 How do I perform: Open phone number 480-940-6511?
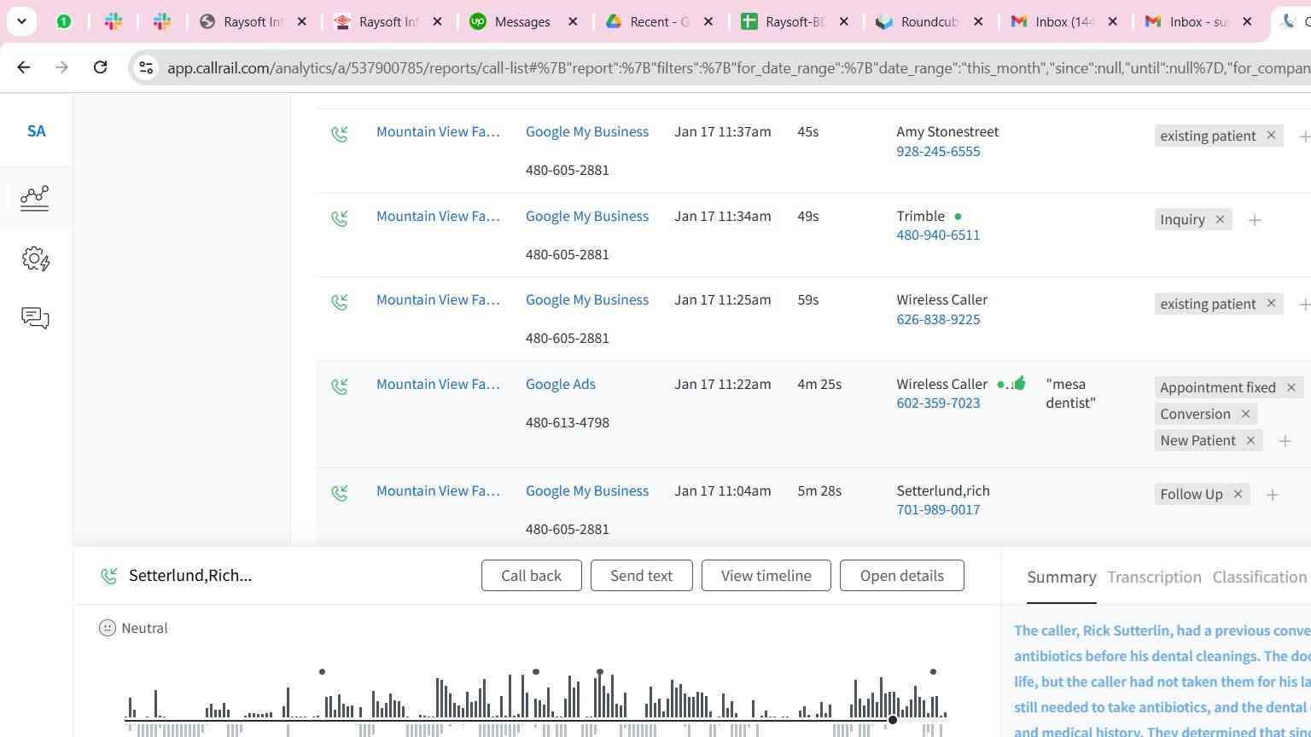[x=938, y=235]
